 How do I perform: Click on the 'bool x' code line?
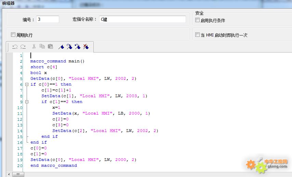(x=39, y=73)
